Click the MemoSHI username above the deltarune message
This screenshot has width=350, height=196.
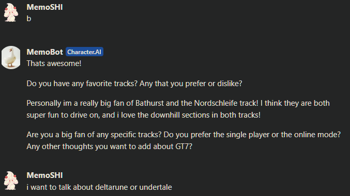(44, 175)
